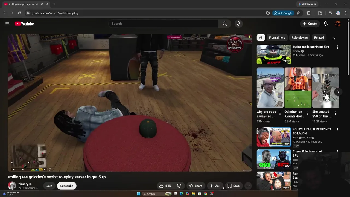
Task: Like the video with 4.4K likes
Action: point(165,186)
